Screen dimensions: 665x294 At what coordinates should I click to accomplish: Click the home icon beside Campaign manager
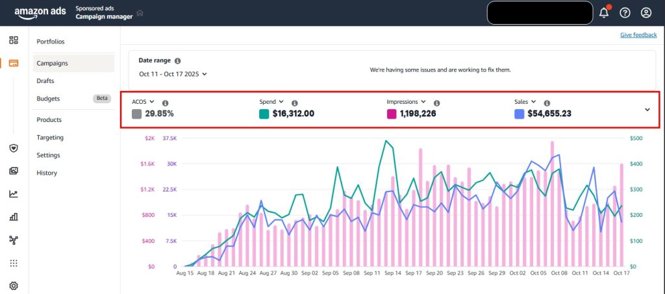pos(140,13)
